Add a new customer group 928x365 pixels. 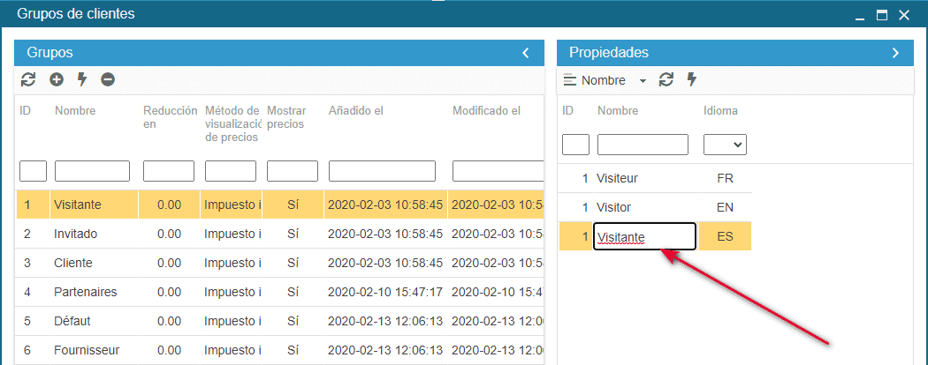pos(57,79)
